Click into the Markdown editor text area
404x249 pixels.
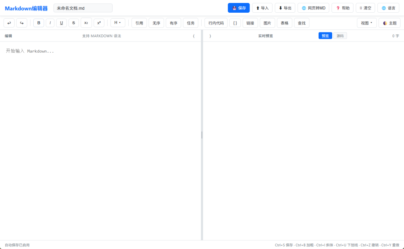pyautogui.click(x=101, y=141)
